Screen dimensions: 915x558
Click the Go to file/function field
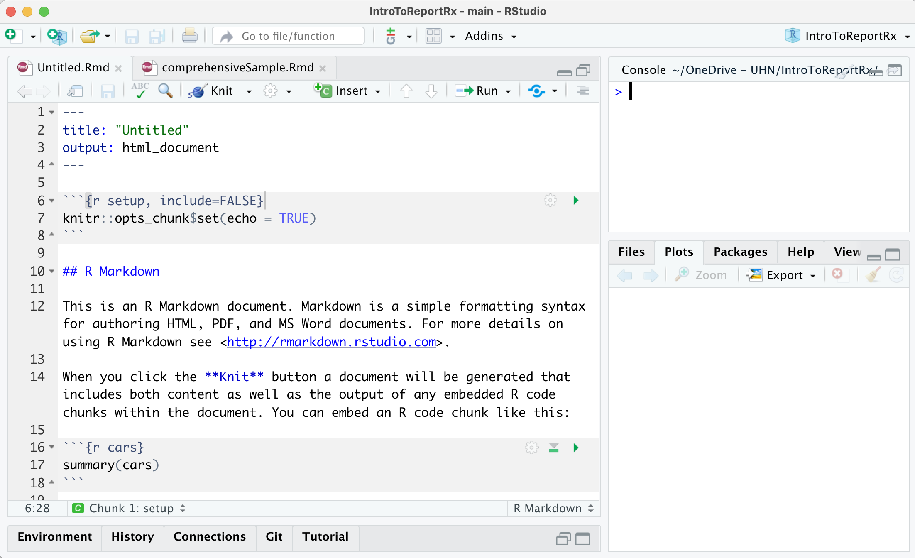[x=288, y=36]
